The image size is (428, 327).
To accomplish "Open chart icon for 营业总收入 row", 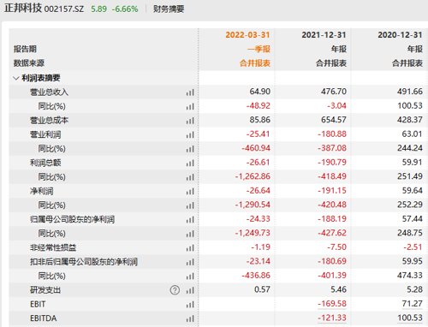I will tap(190, 92).
